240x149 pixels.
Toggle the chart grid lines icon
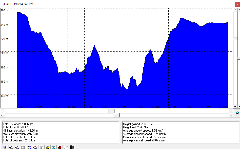coord(23,147)
